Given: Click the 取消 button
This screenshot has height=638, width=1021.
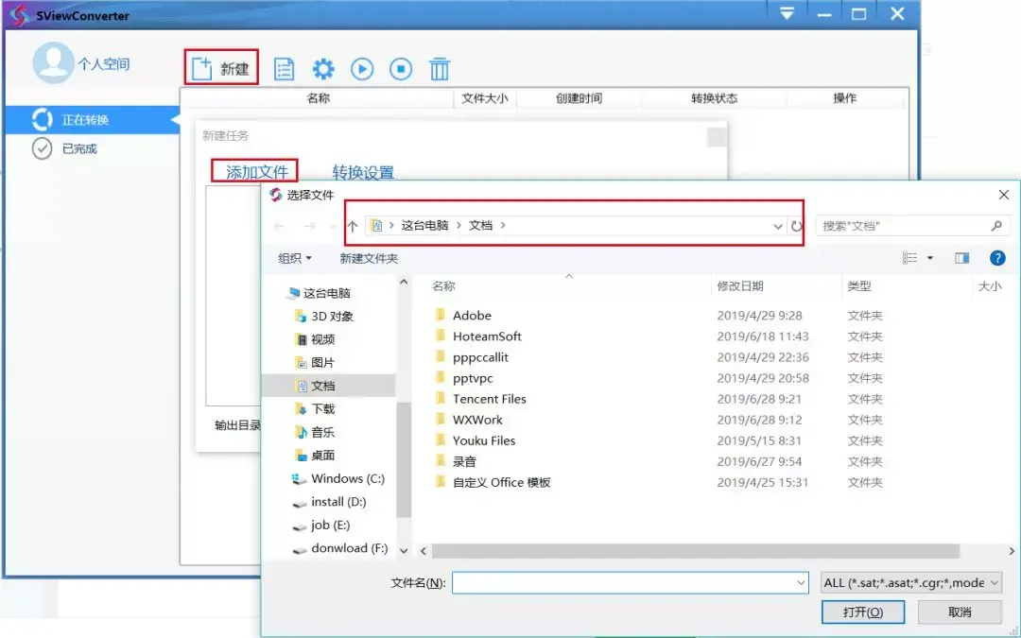Looking at the screenshot, I should [960, 612].
